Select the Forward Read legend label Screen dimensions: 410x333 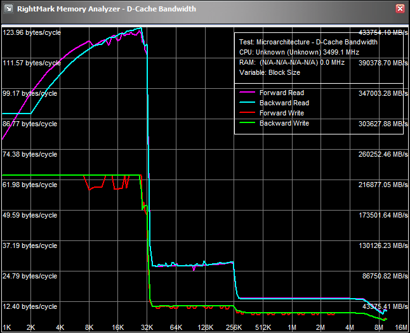282,93
